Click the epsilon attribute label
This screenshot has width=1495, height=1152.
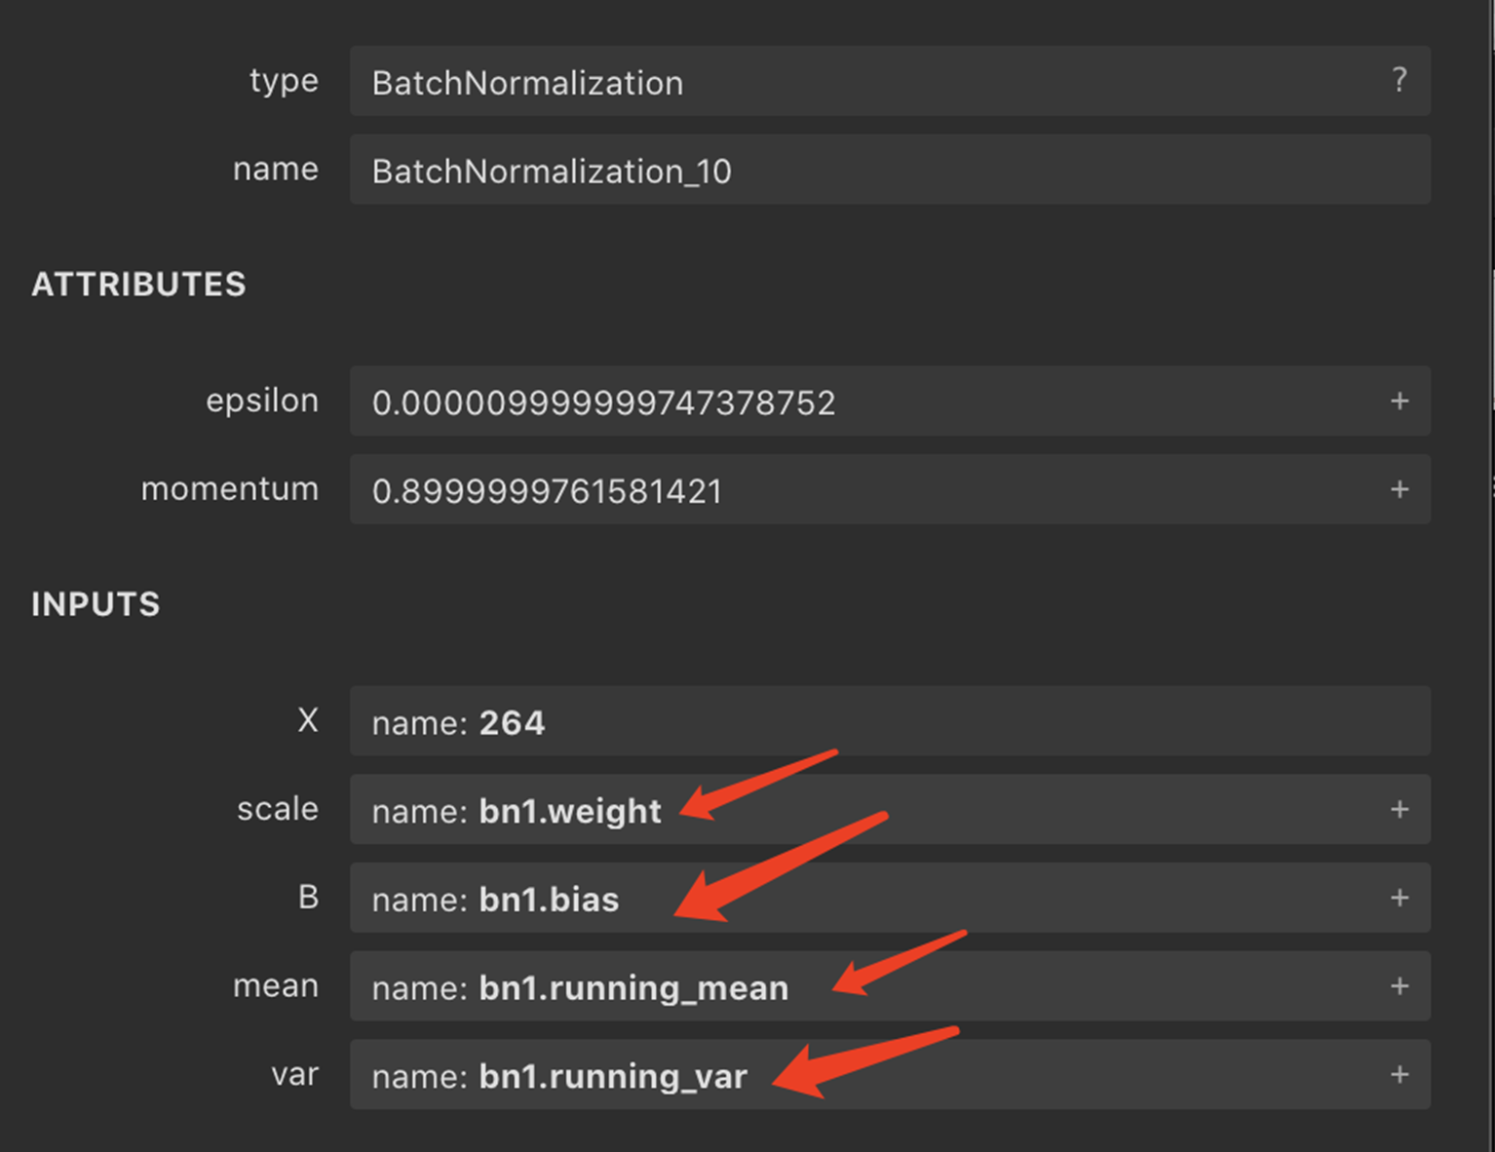262,401
